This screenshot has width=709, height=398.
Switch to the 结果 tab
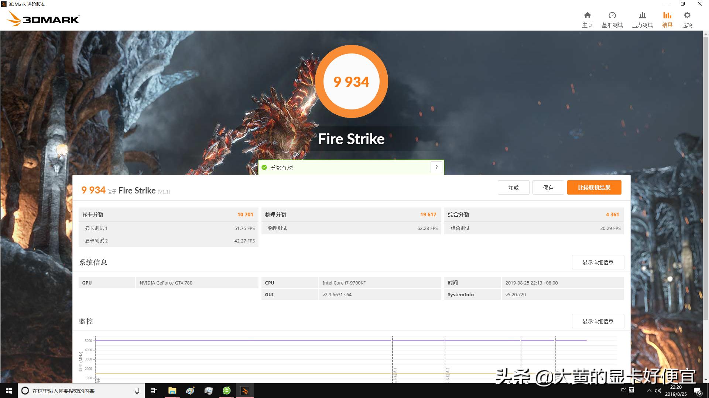tap(667, 18)
